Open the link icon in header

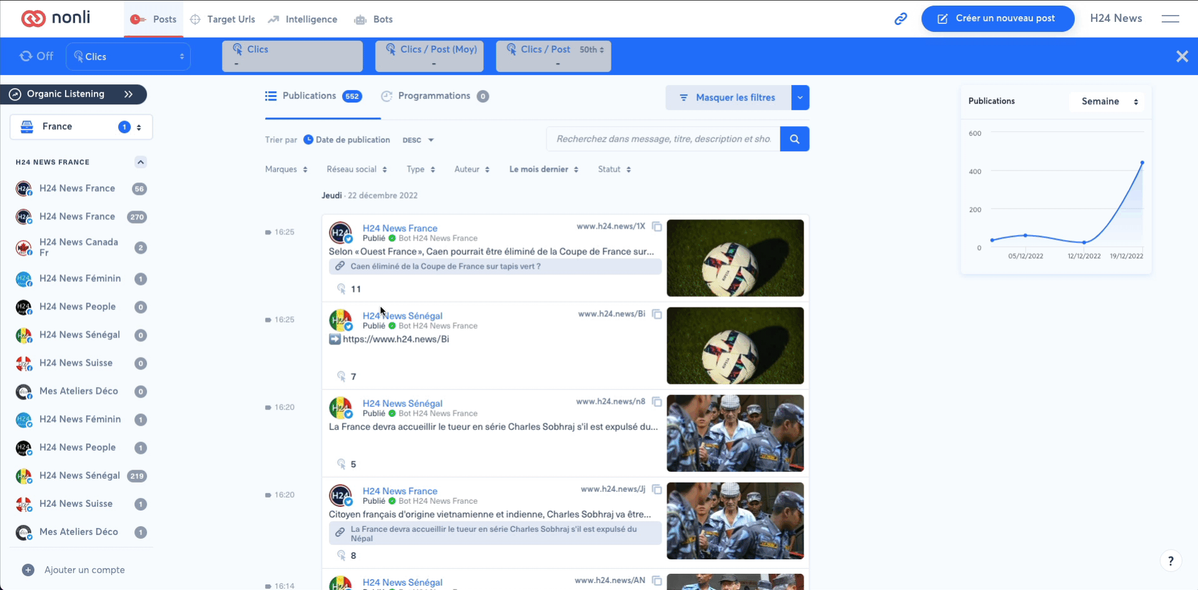900,19
